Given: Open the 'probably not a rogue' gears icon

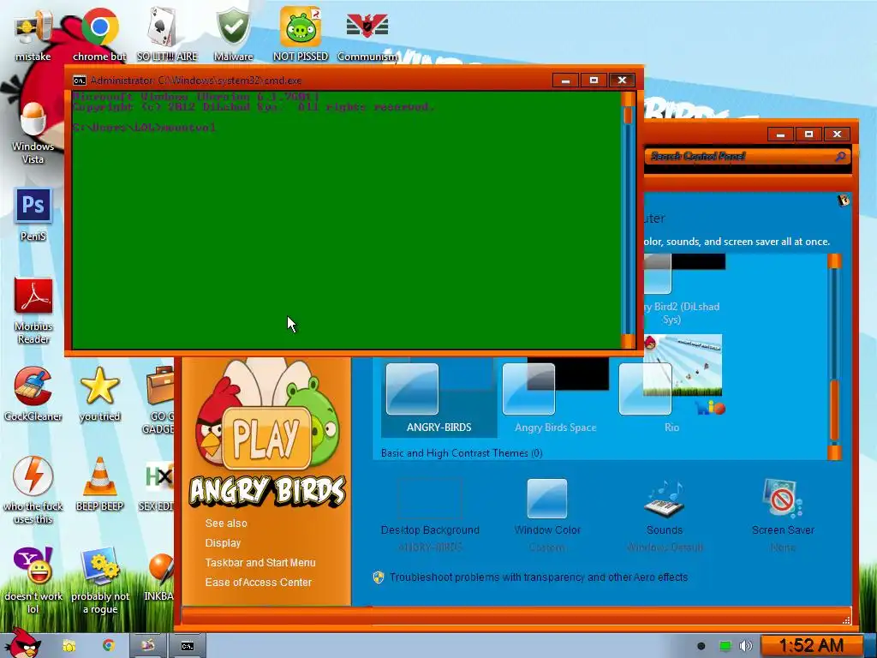Looking at the screenshot, I should pyautogui.click(x=100, y=580).
